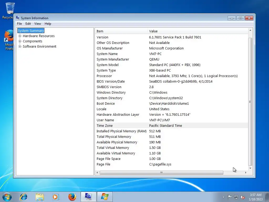Select the Total Virtual Memory row

[172, 148]
